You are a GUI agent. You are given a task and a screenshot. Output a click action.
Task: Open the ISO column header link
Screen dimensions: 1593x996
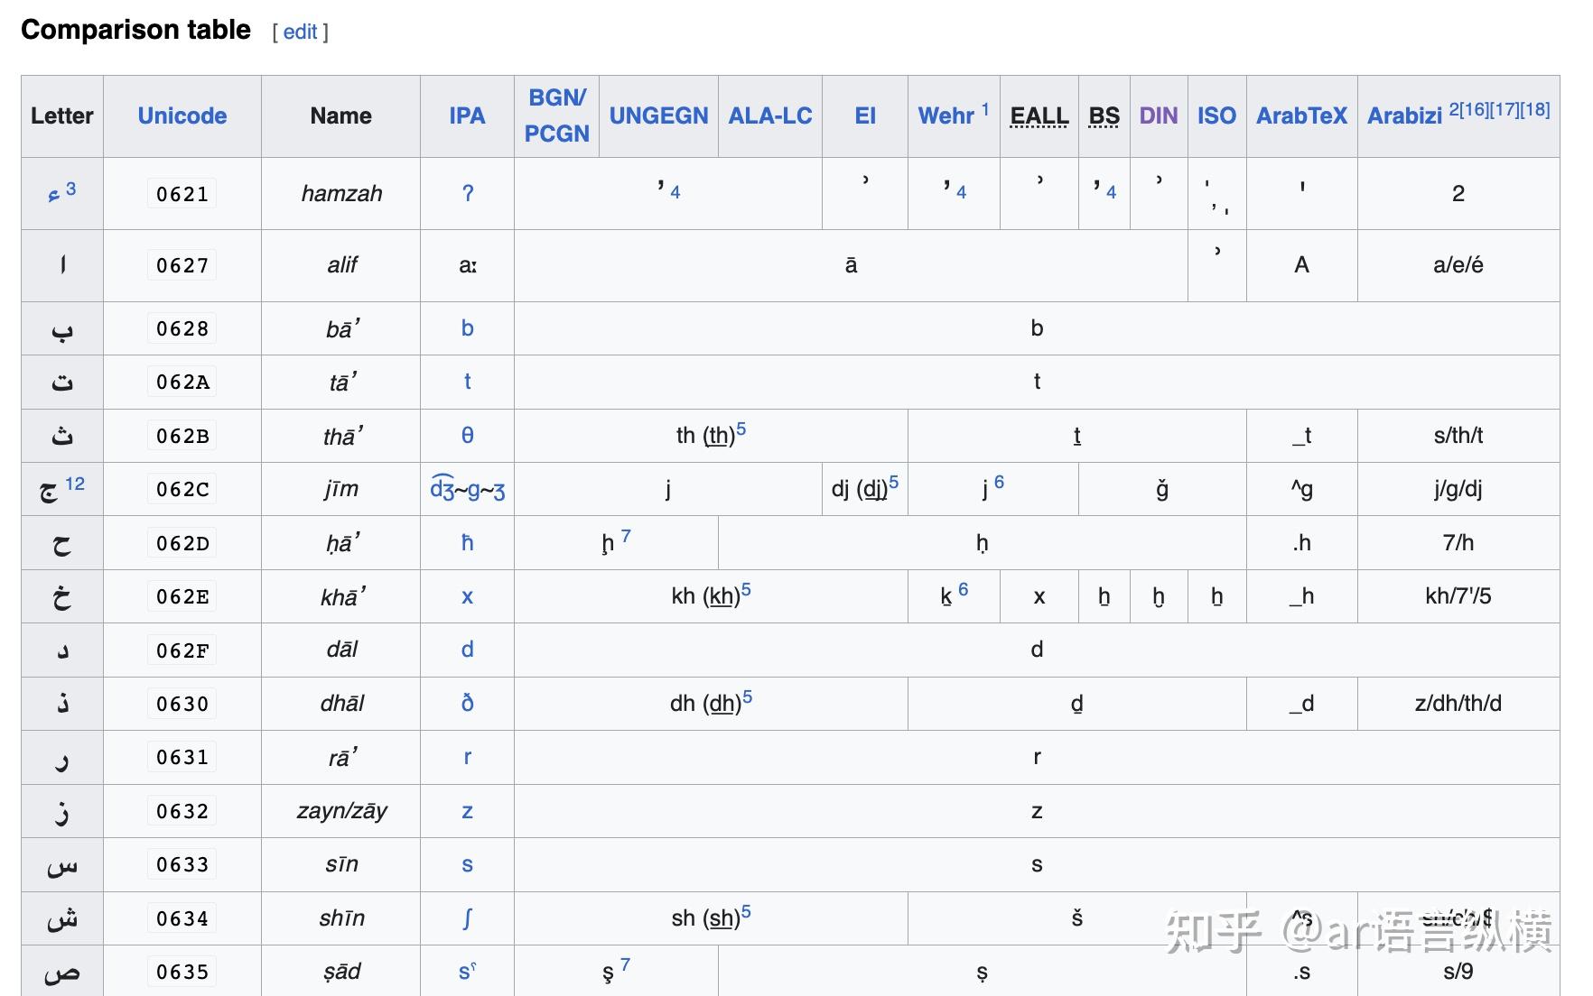(1216, 115)
